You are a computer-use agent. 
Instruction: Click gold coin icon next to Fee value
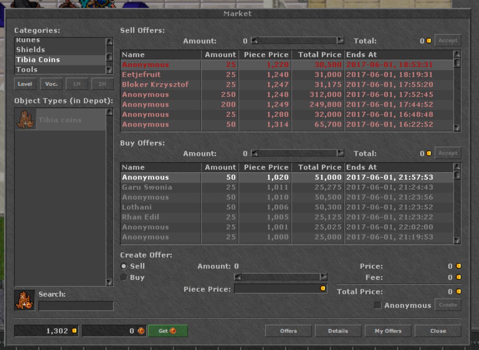459,277
